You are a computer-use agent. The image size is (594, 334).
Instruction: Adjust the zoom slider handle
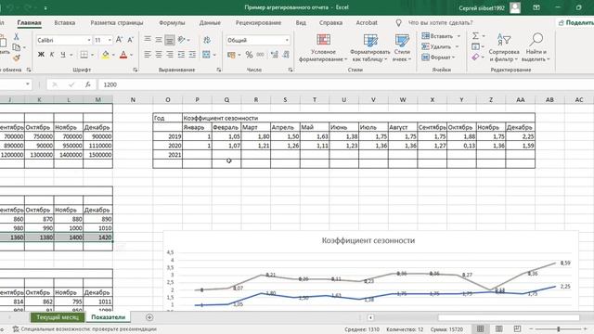559,328
